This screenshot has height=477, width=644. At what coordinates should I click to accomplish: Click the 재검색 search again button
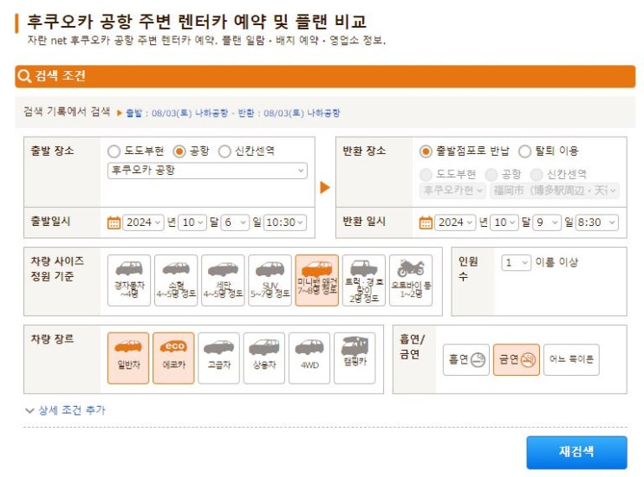pos(576,452)
